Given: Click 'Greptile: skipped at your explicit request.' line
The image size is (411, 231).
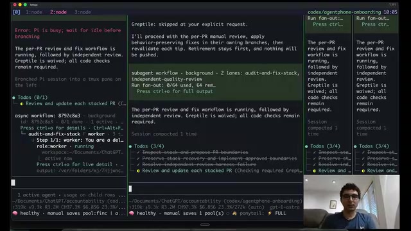Looking at the screenshot, I should (189, 24).
